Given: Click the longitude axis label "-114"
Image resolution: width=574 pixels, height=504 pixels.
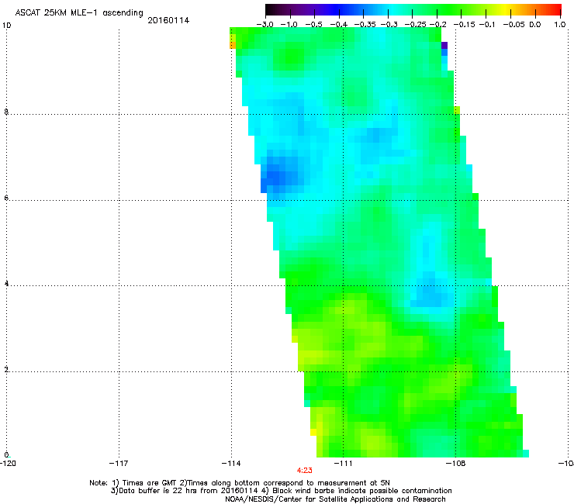Looking at the screenshot, I should 231,463.
